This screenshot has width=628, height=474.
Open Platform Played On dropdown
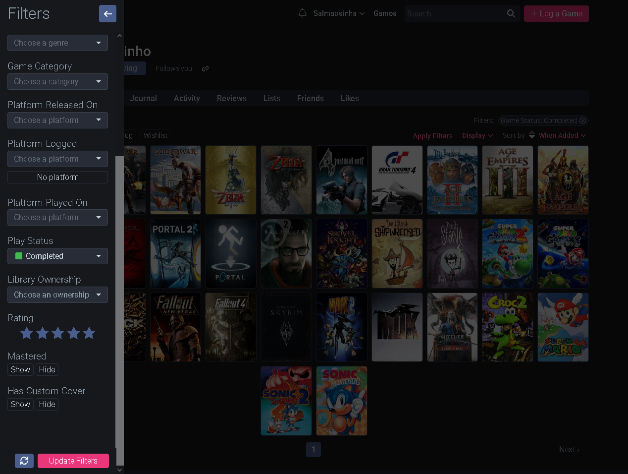coord(57,218)
